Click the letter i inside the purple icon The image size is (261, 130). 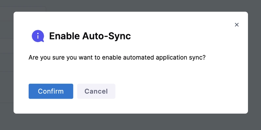pyautogui.click(x=38, y=36)
